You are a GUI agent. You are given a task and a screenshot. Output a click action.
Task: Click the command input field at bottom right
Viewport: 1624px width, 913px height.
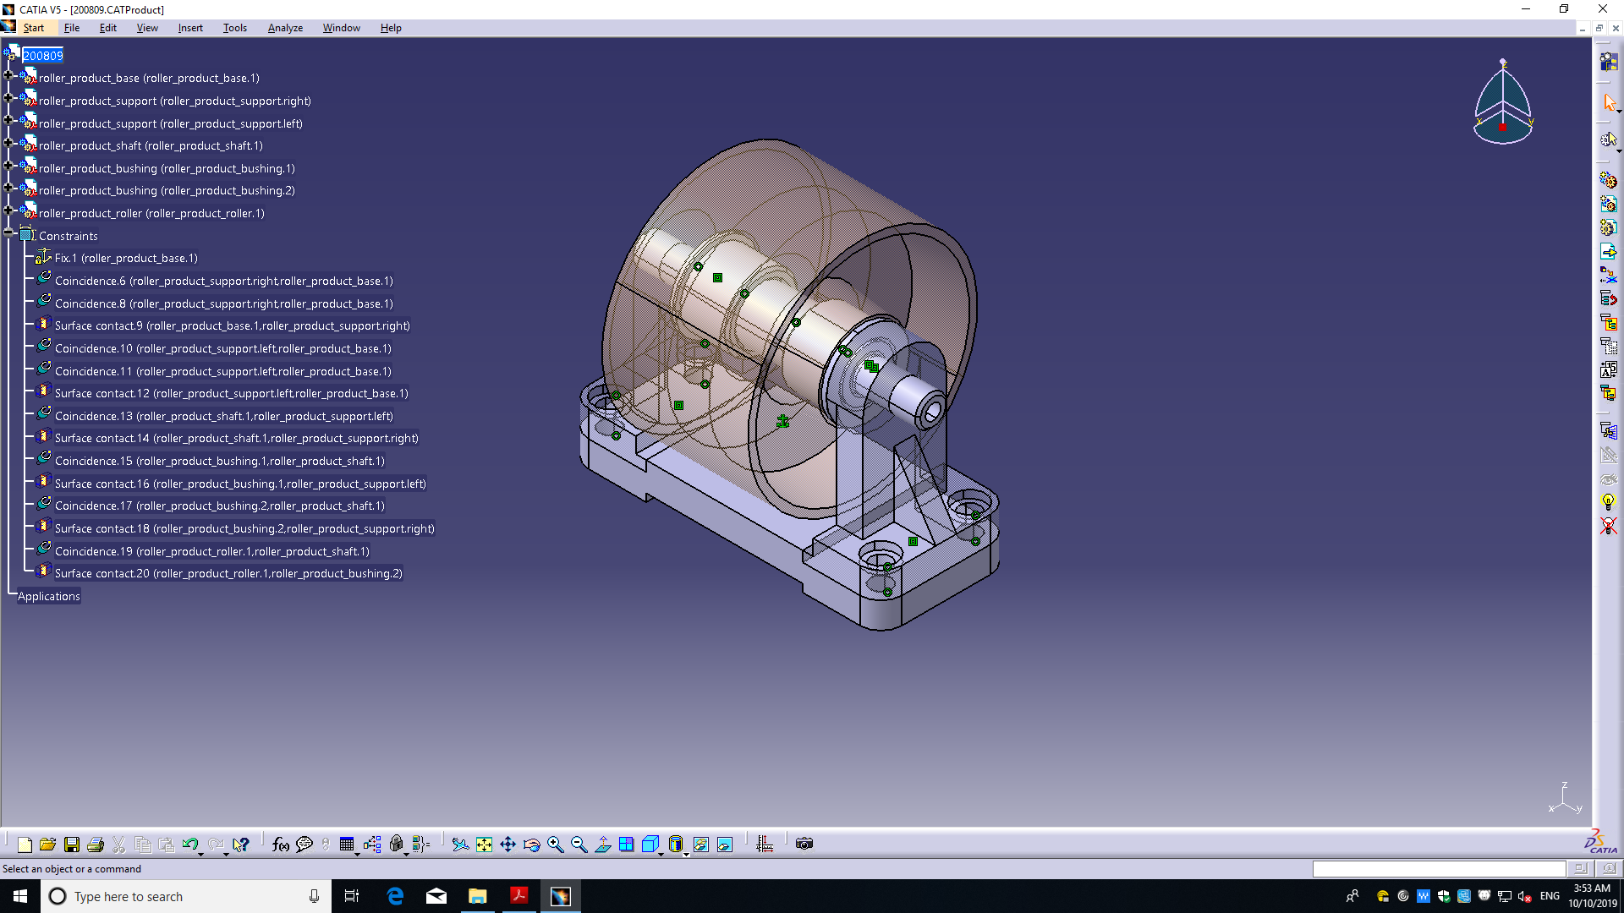[1438, 869]
